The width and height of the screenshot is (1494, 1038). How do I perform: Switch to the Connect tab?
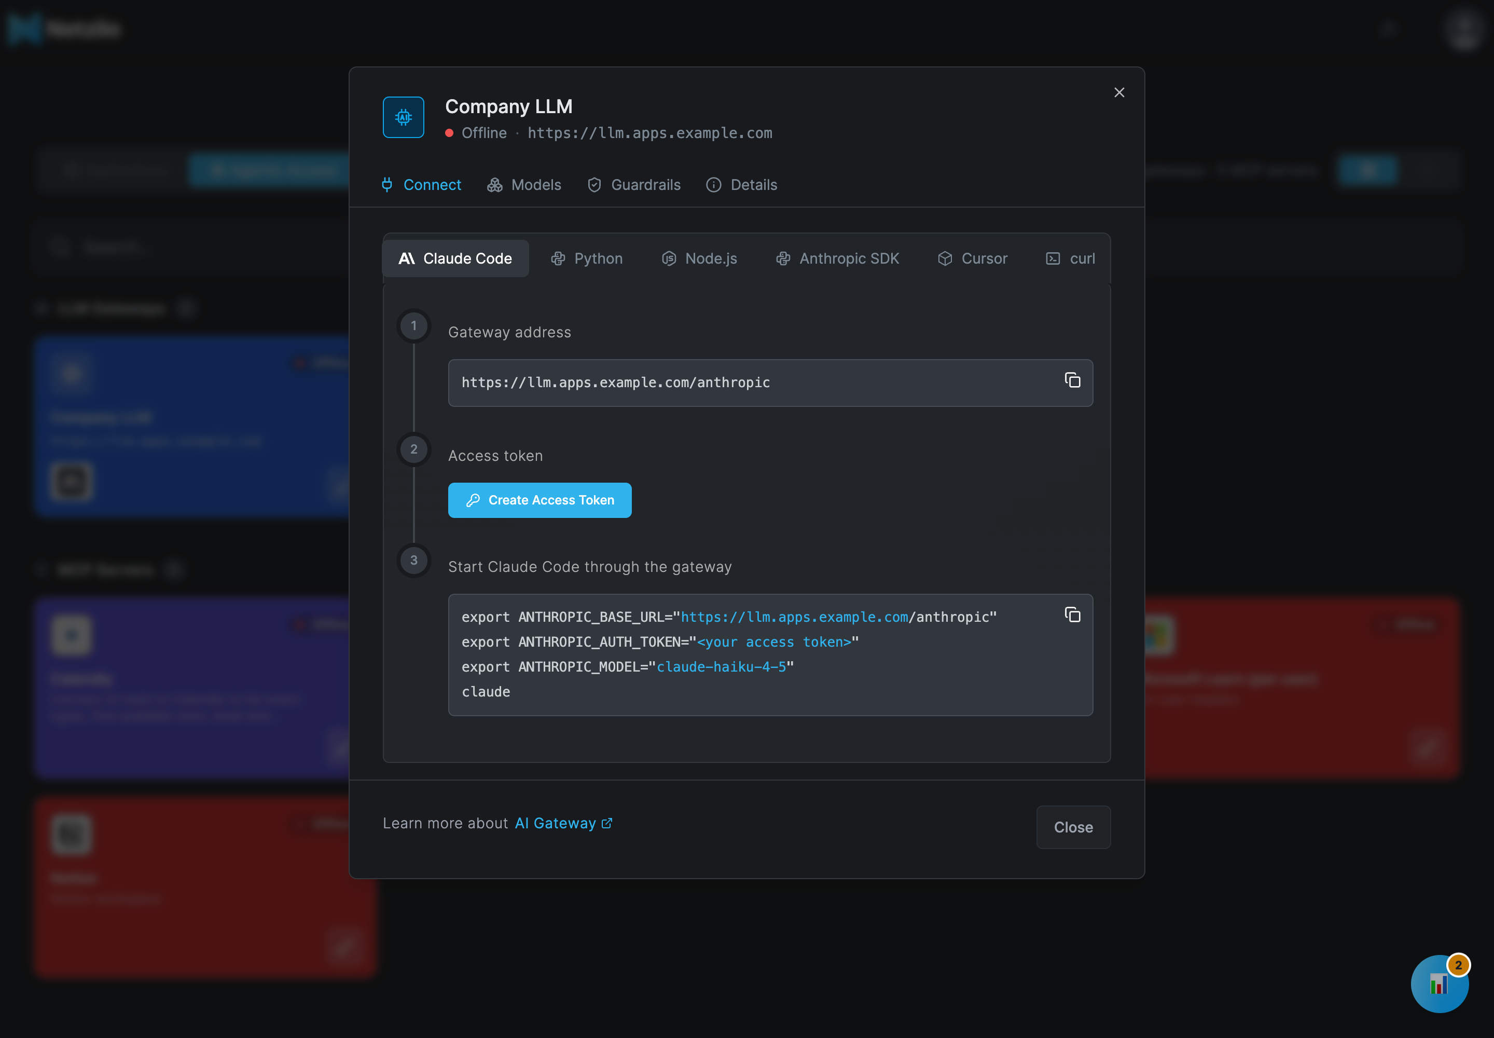coord(421,185)
